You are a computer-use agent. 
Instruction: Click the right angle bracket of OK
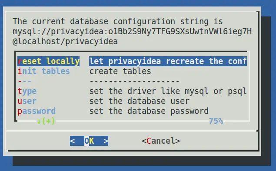tap(106, 141)
